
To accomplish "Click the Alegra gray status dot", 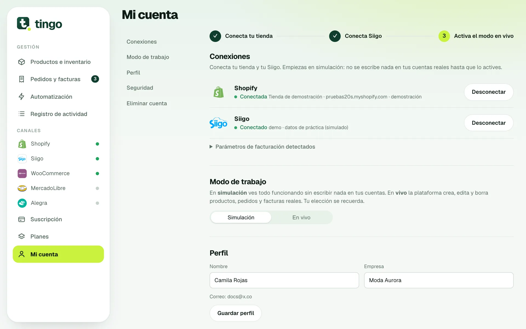I will tap(97, 203).
